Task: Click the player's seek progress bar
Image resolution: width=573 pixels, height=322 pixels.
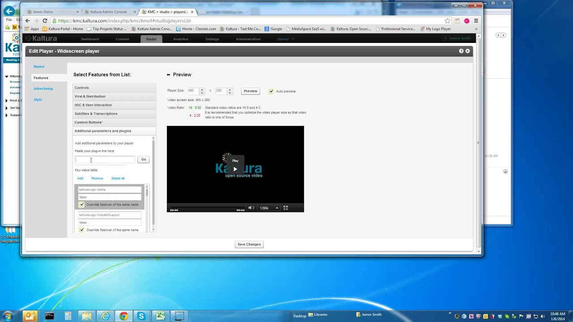Action: (x=206, y=208)
